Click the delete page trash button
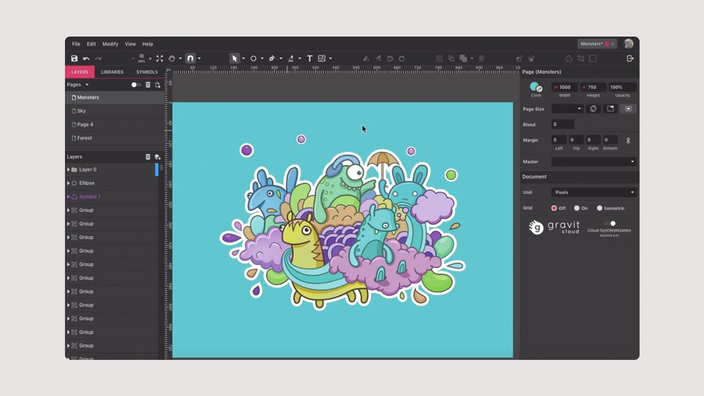The image size is (704, 396). (x=147, y=85)
